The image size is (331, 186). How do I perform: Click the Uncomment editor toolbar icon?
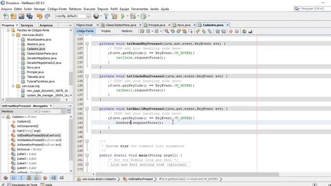(x=250, y=31)
